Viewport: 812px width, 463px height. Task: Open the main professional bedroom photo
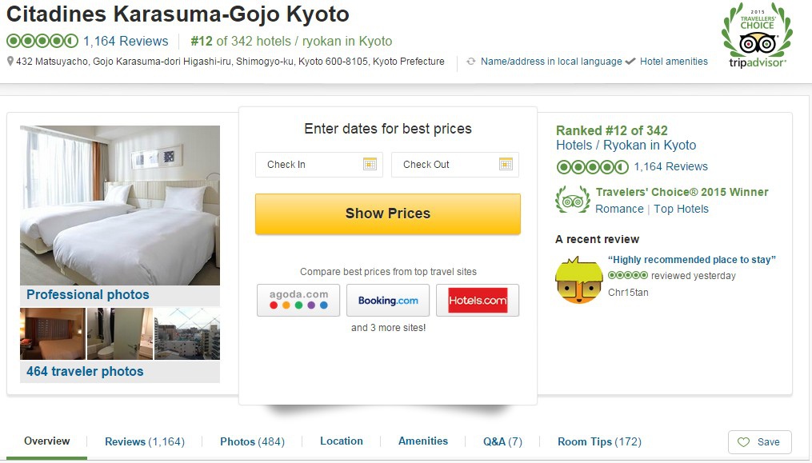(120, 206)
